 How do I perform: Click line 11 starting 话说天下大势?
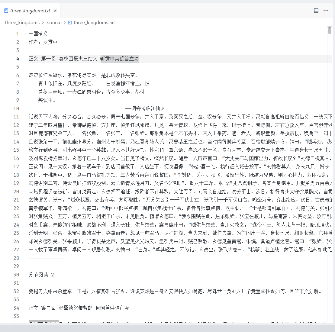(180, 117)
